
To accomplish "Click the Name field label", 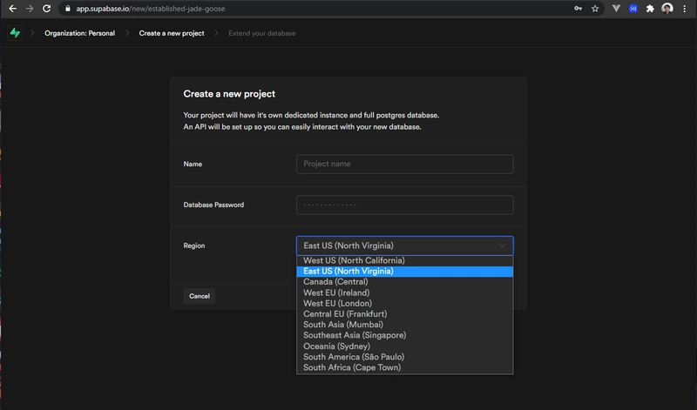I will tap(193, 164).
